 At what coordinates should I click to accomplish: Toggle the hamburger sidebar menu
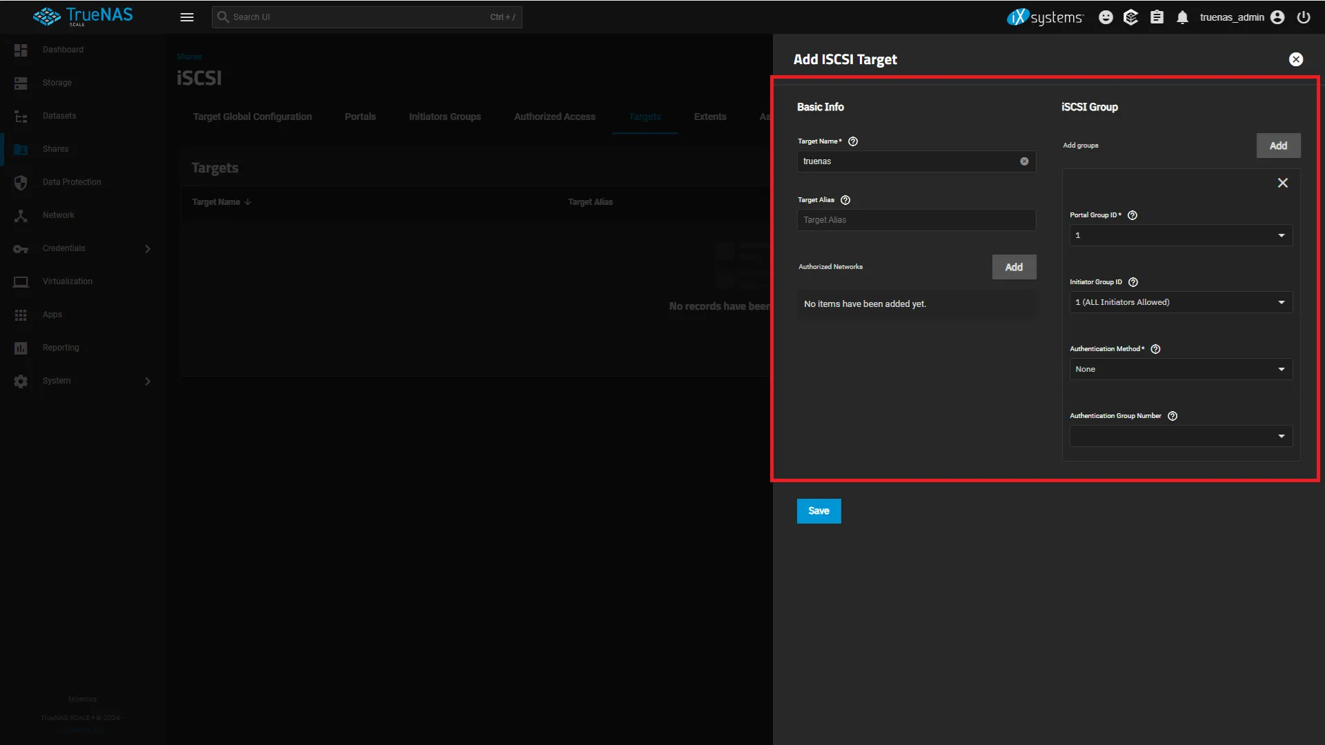click(x=186, y=17)
